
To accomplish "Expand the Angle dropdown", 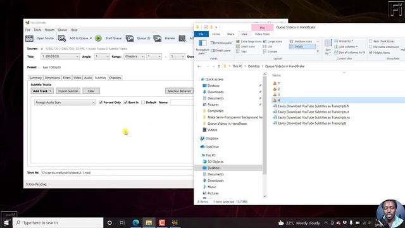I will [102, 56].
